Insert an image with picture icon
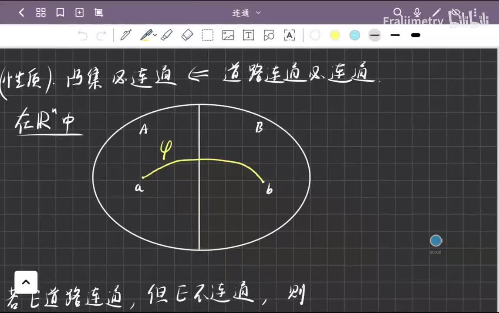This screenshot has height=313, width=499. [228, 35]
